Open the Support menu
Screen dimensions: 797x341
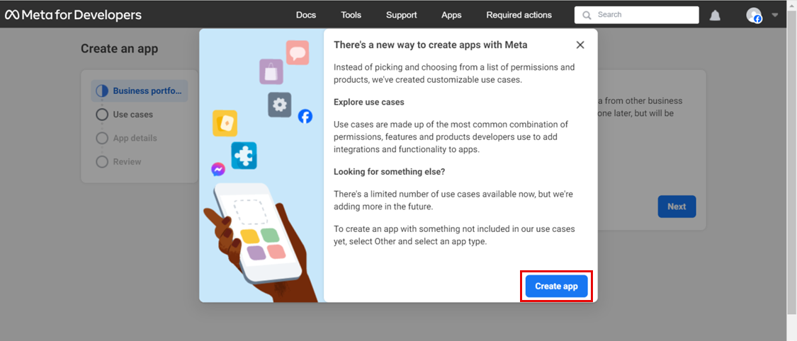point(401,15)
